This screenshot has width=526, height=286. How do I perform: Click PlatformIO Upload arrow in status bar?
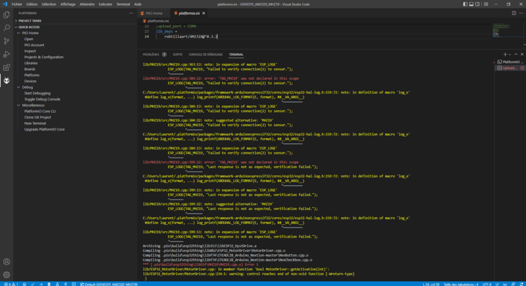pos(41,284)
